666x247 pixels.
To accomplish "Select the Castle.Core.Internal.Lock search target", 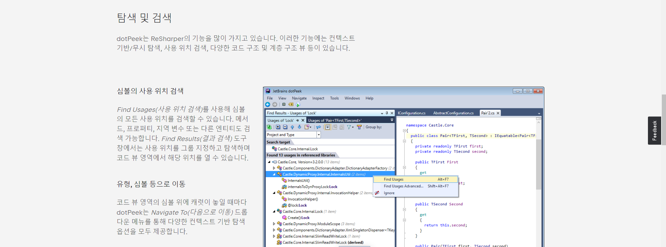I will pyautogui.click(x=295, y=149).
